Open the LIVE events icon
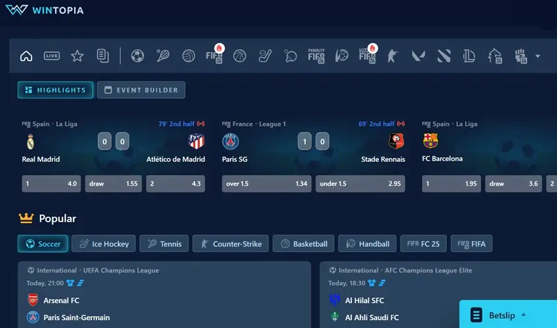 (x=52, y=56)
